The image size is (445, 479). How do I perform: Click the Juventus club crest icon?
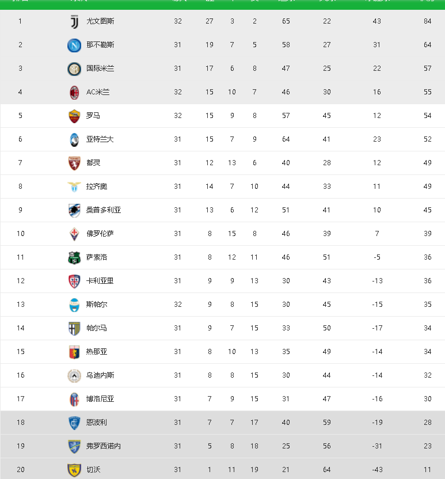[x=74, y=21]
